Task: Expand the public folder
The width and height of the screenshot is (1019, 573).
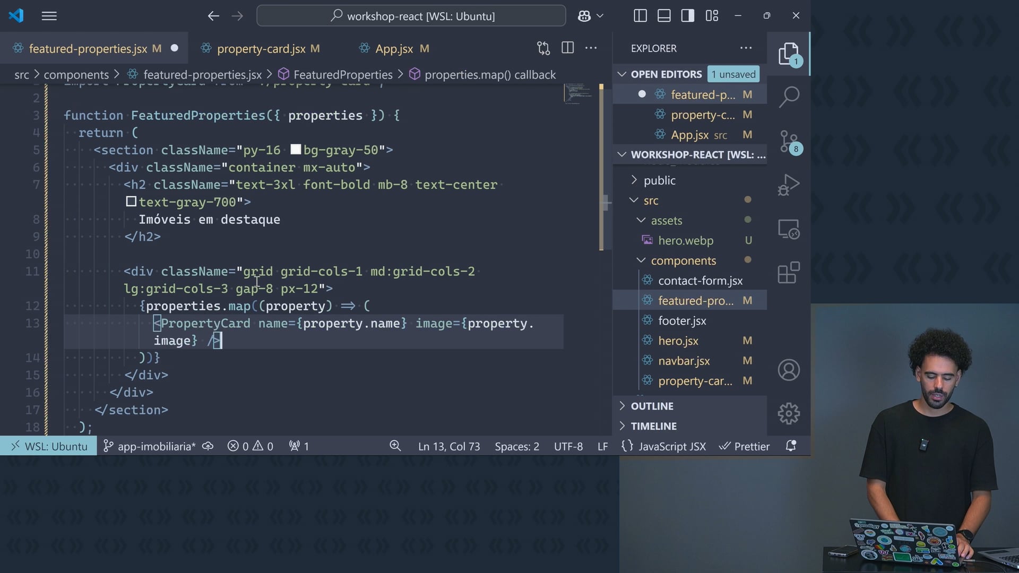Action: (659, 180)
